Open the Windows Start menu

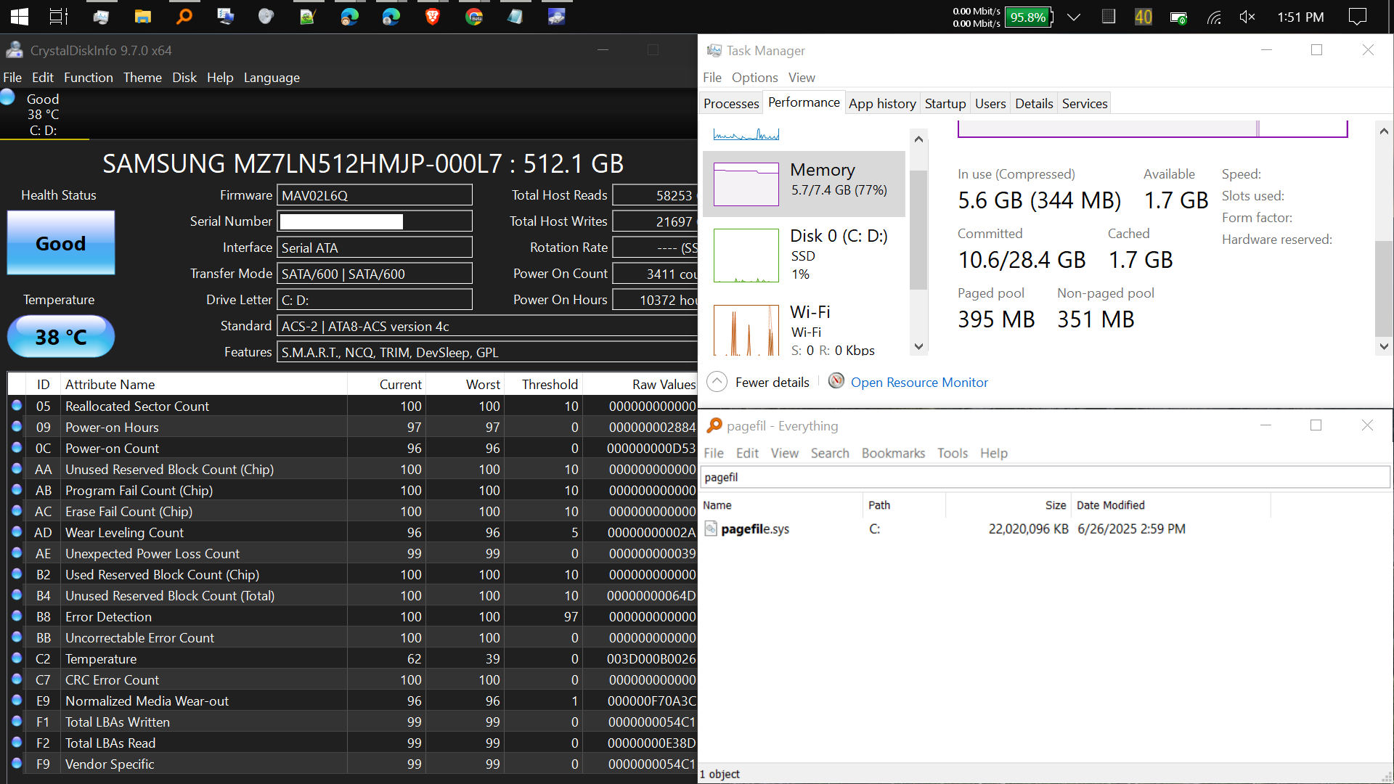pyautogui.click(x=19, y=17)
